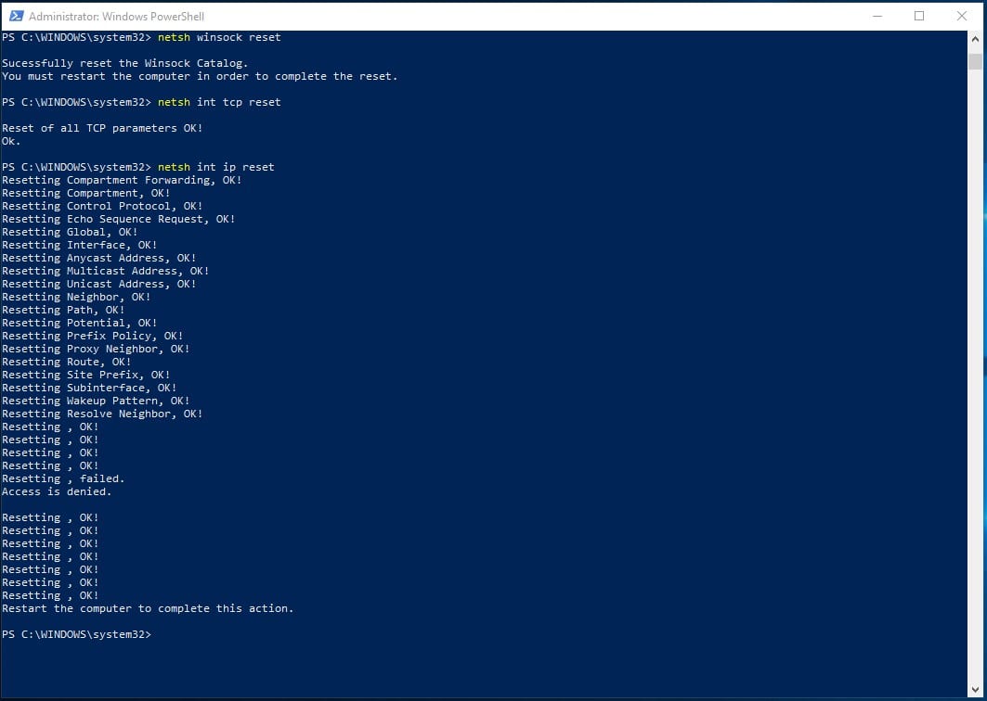Click the "Access is denied." error line
The image size is (987, 701).
click(57, 492)
